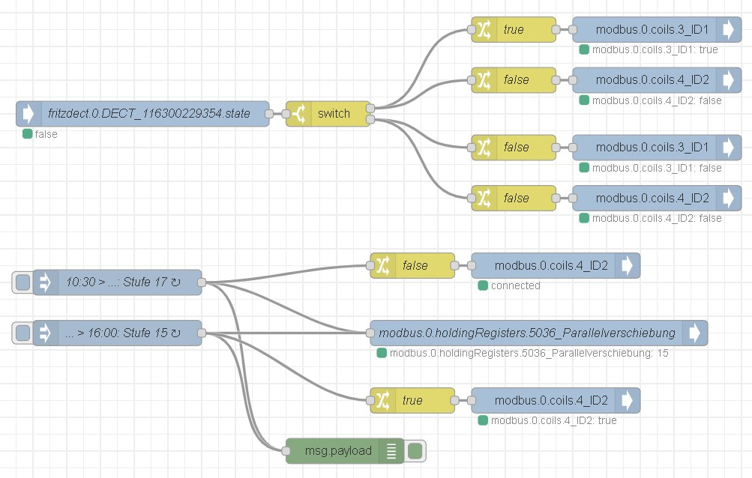Select the '... > 16:00: Stufe 15' node label
This screenshot has height=478, width=752.
[x=123, y=333]
